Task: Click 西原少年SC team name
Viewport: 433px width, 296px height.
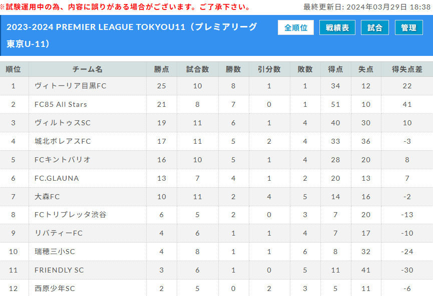Action: tap(55, 289)
